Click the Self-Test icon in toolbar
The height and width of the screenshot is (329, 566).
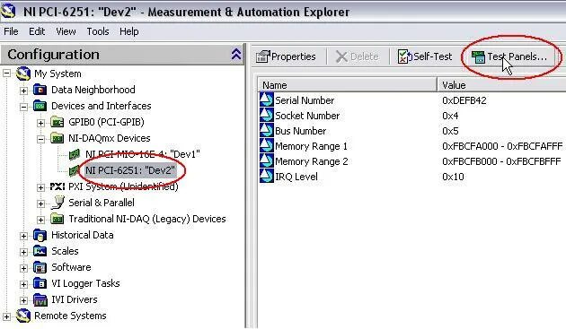404,56
